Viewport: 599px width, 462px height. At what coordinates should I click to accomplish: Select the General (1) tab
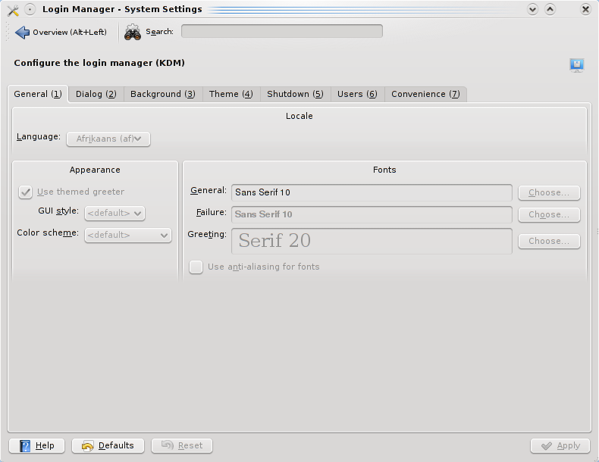coord(38,94)
